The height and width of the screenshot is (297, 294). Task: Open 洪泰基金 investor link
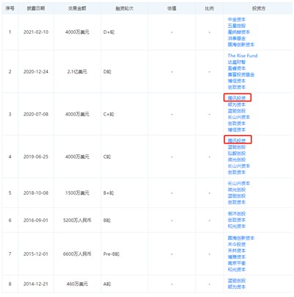237,38
